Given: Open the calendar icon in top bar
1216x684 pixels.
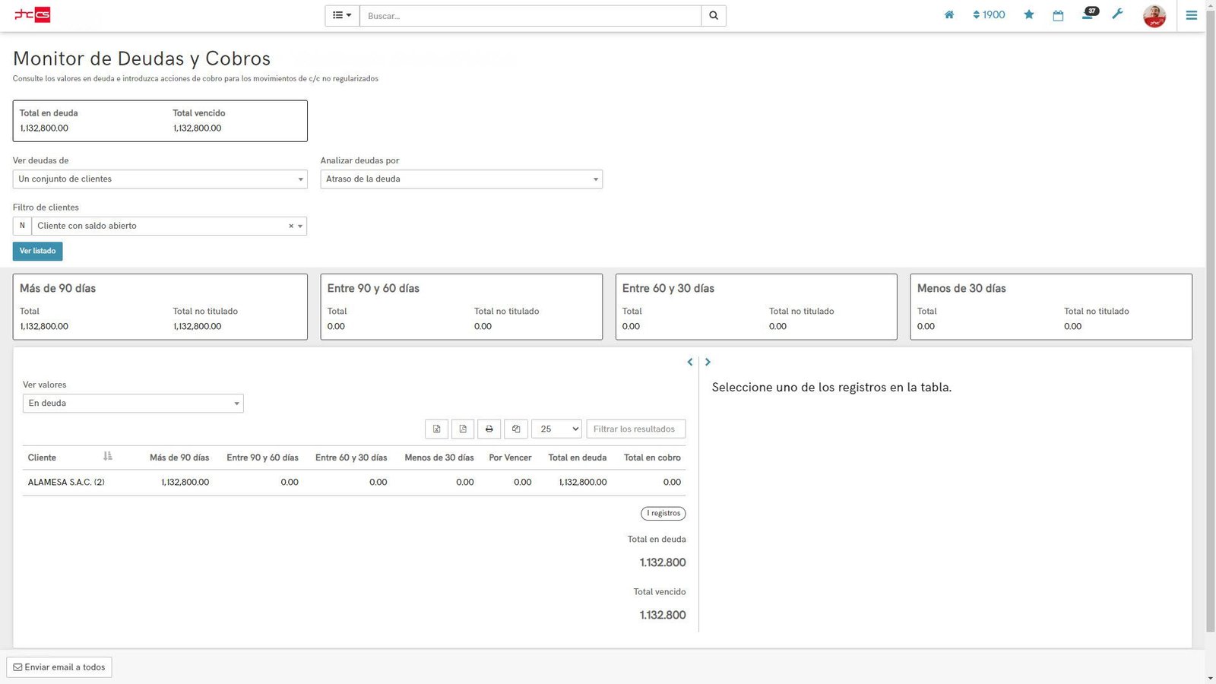Looking at the screenshot, I should pos(1058,15).
